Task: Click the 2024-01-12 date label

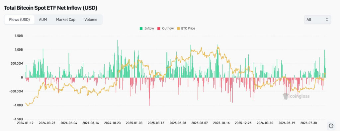Action: [x=25, y=123]
